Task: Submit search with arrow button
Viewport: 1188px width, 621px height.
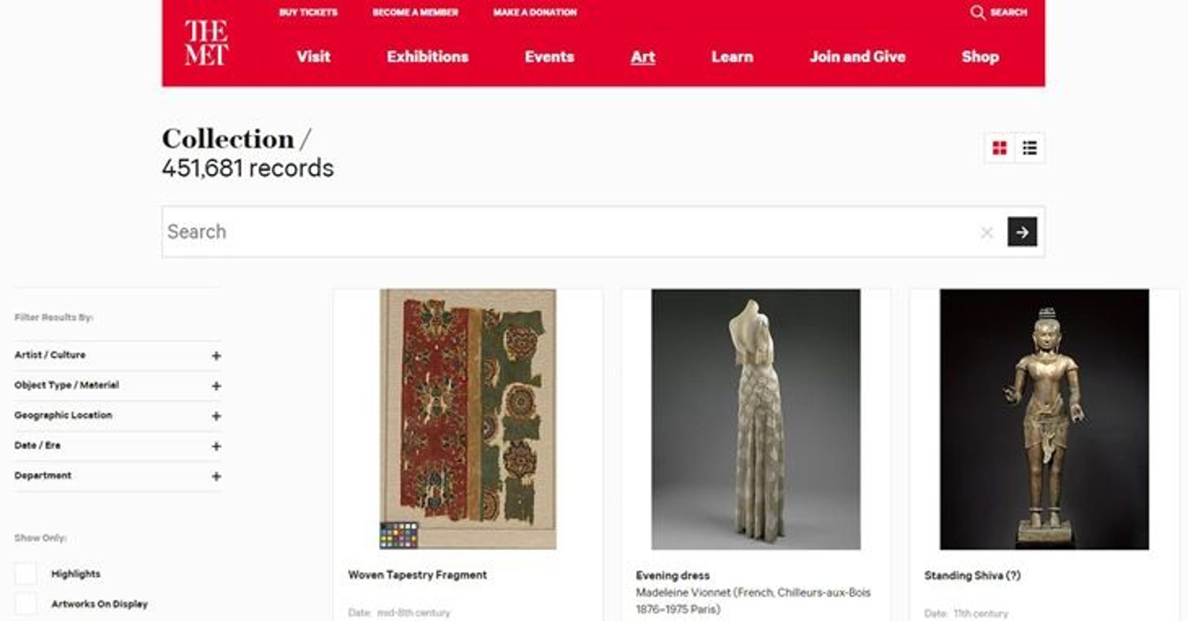Action: pyautogui.click(x=1022, y=232)
